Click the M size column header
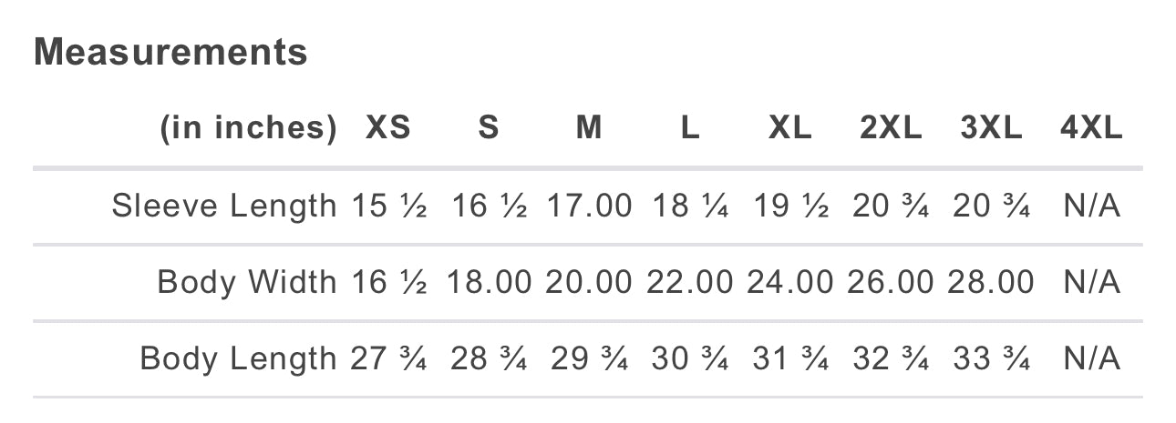1176x423 pixels. click(589, 129)
